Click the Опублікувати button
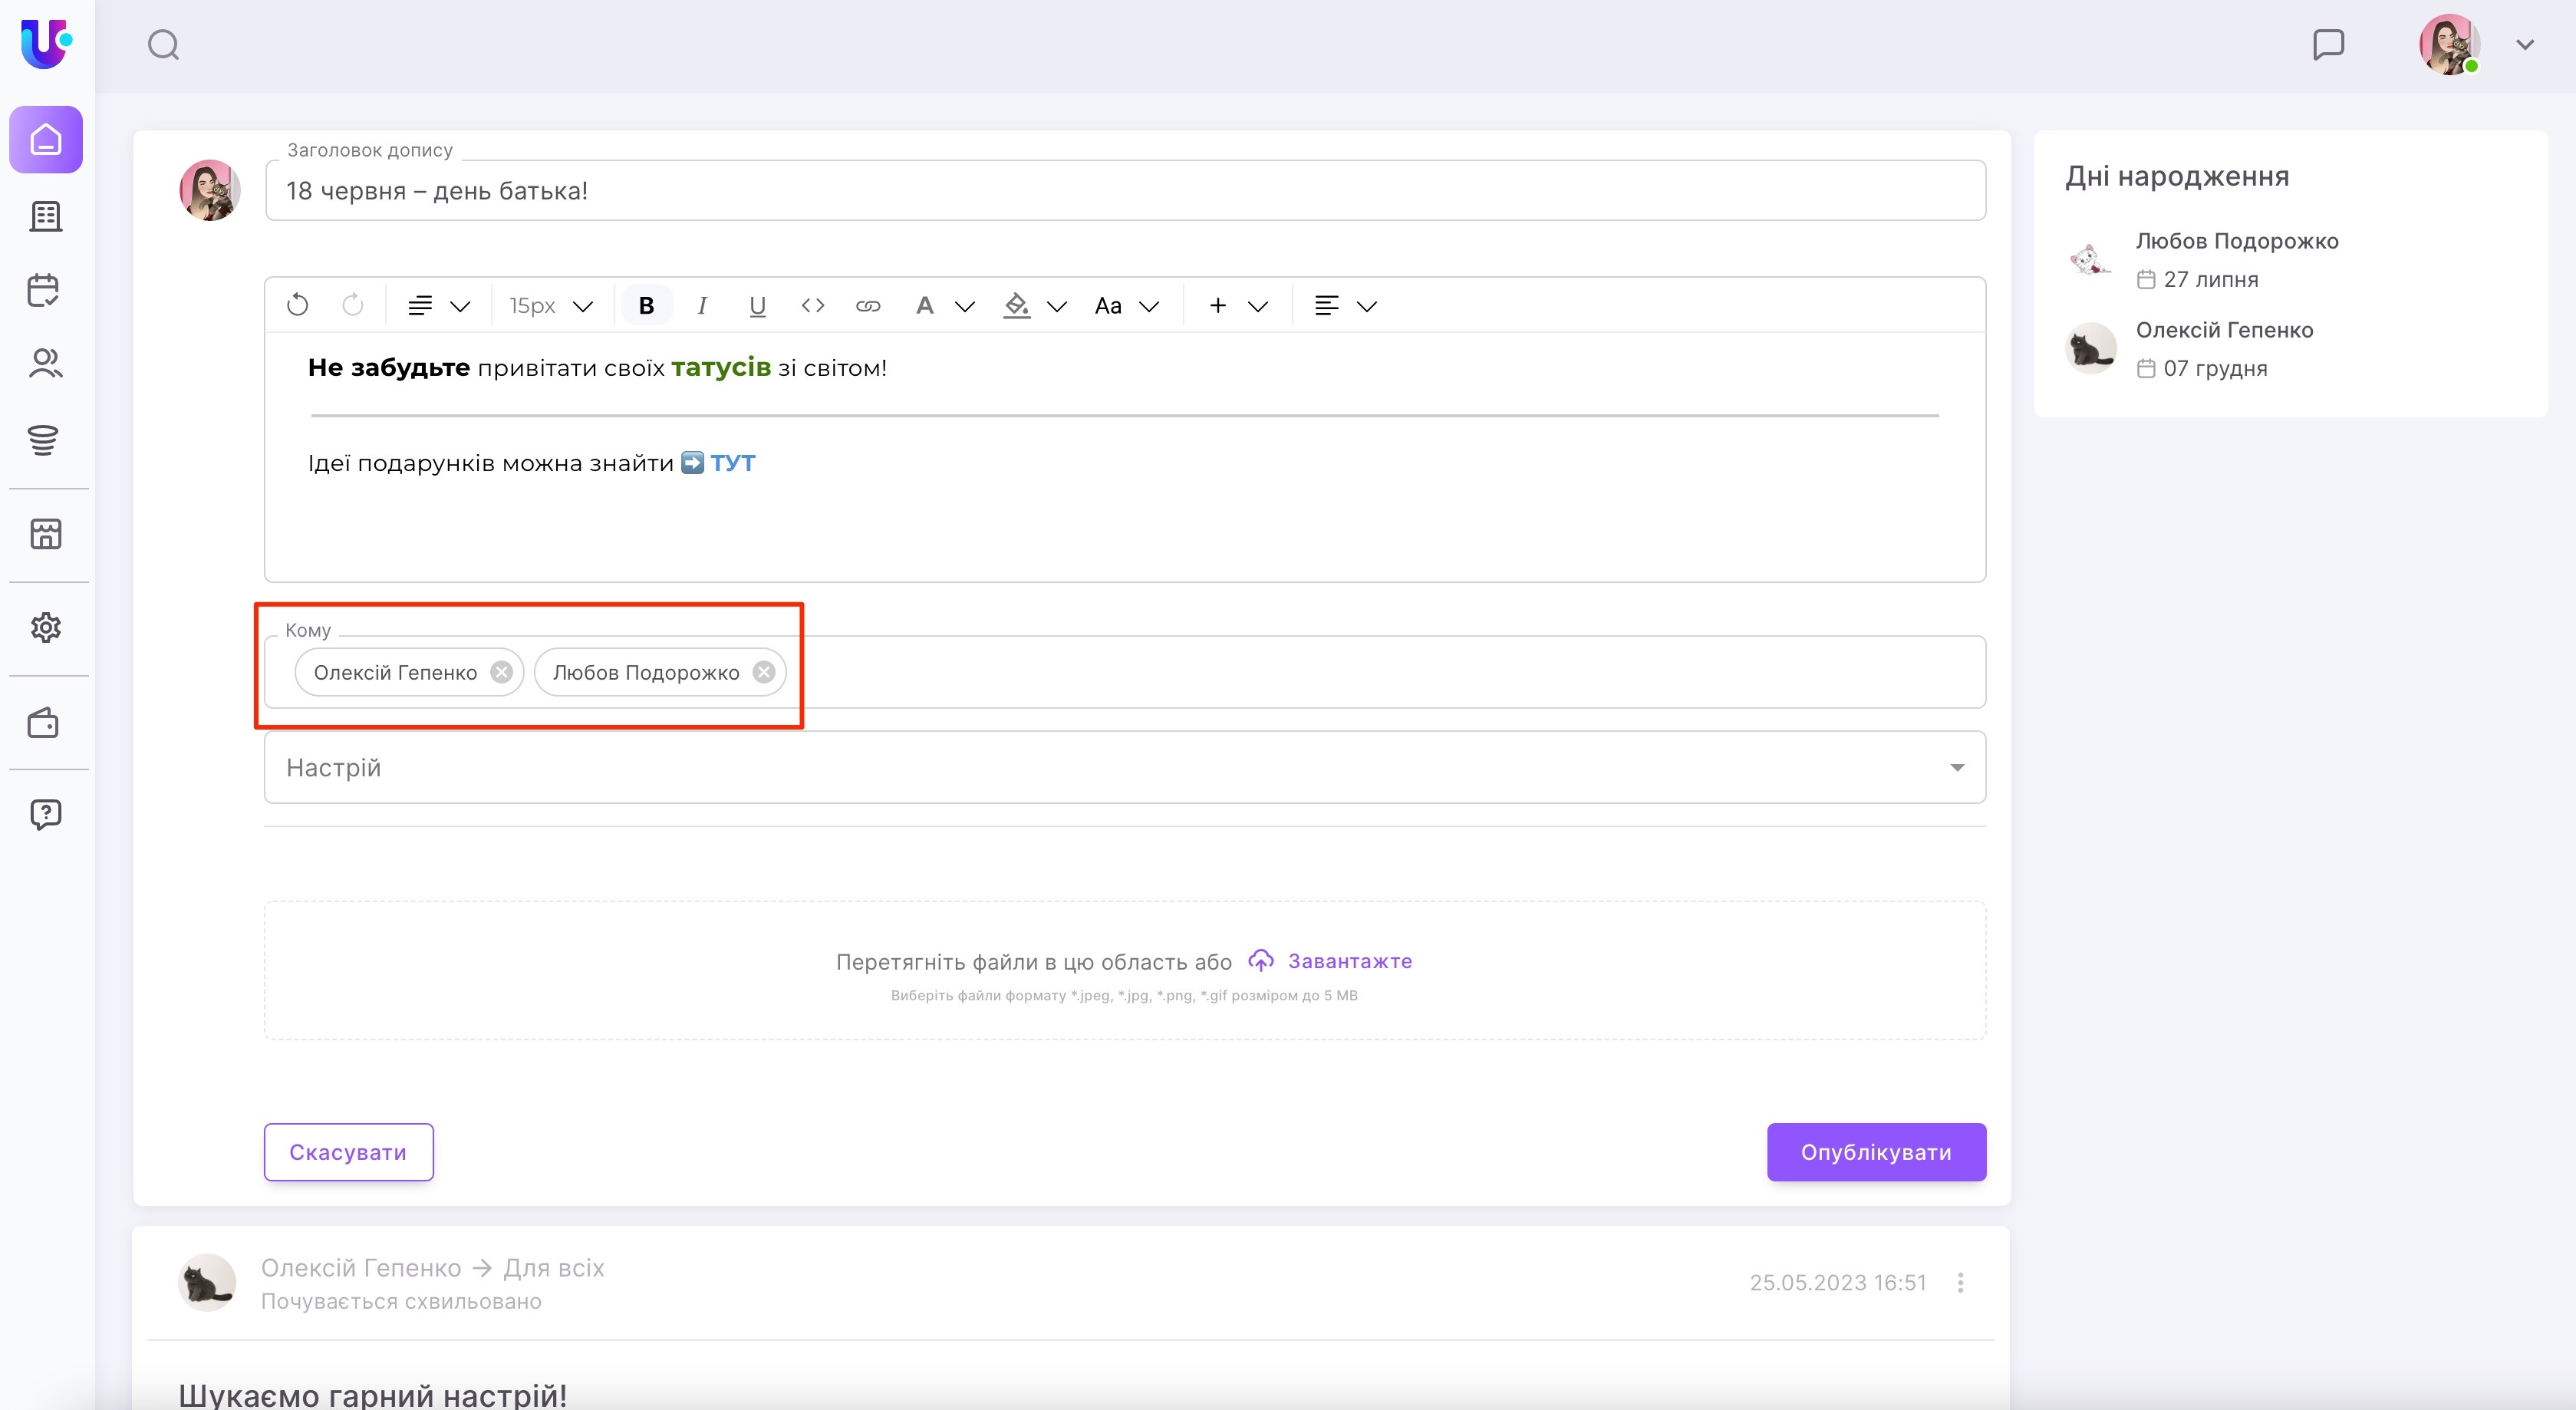 coord(1875,1152)
